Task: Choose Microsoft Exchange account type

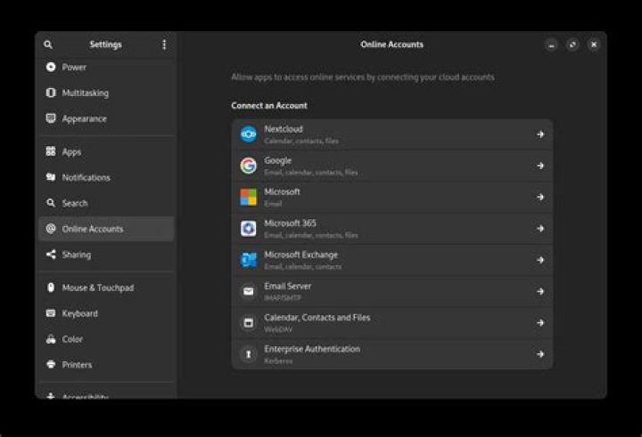Action: click(x=392, y=260)
